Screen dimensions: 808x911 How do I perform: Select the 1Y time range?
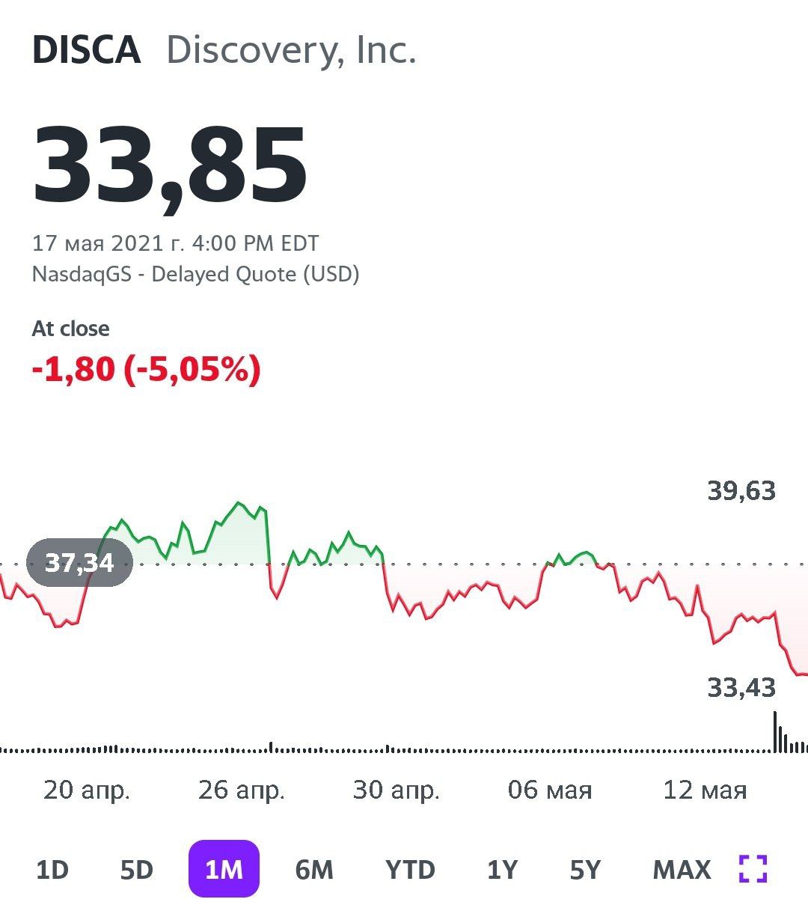(502, 870)
